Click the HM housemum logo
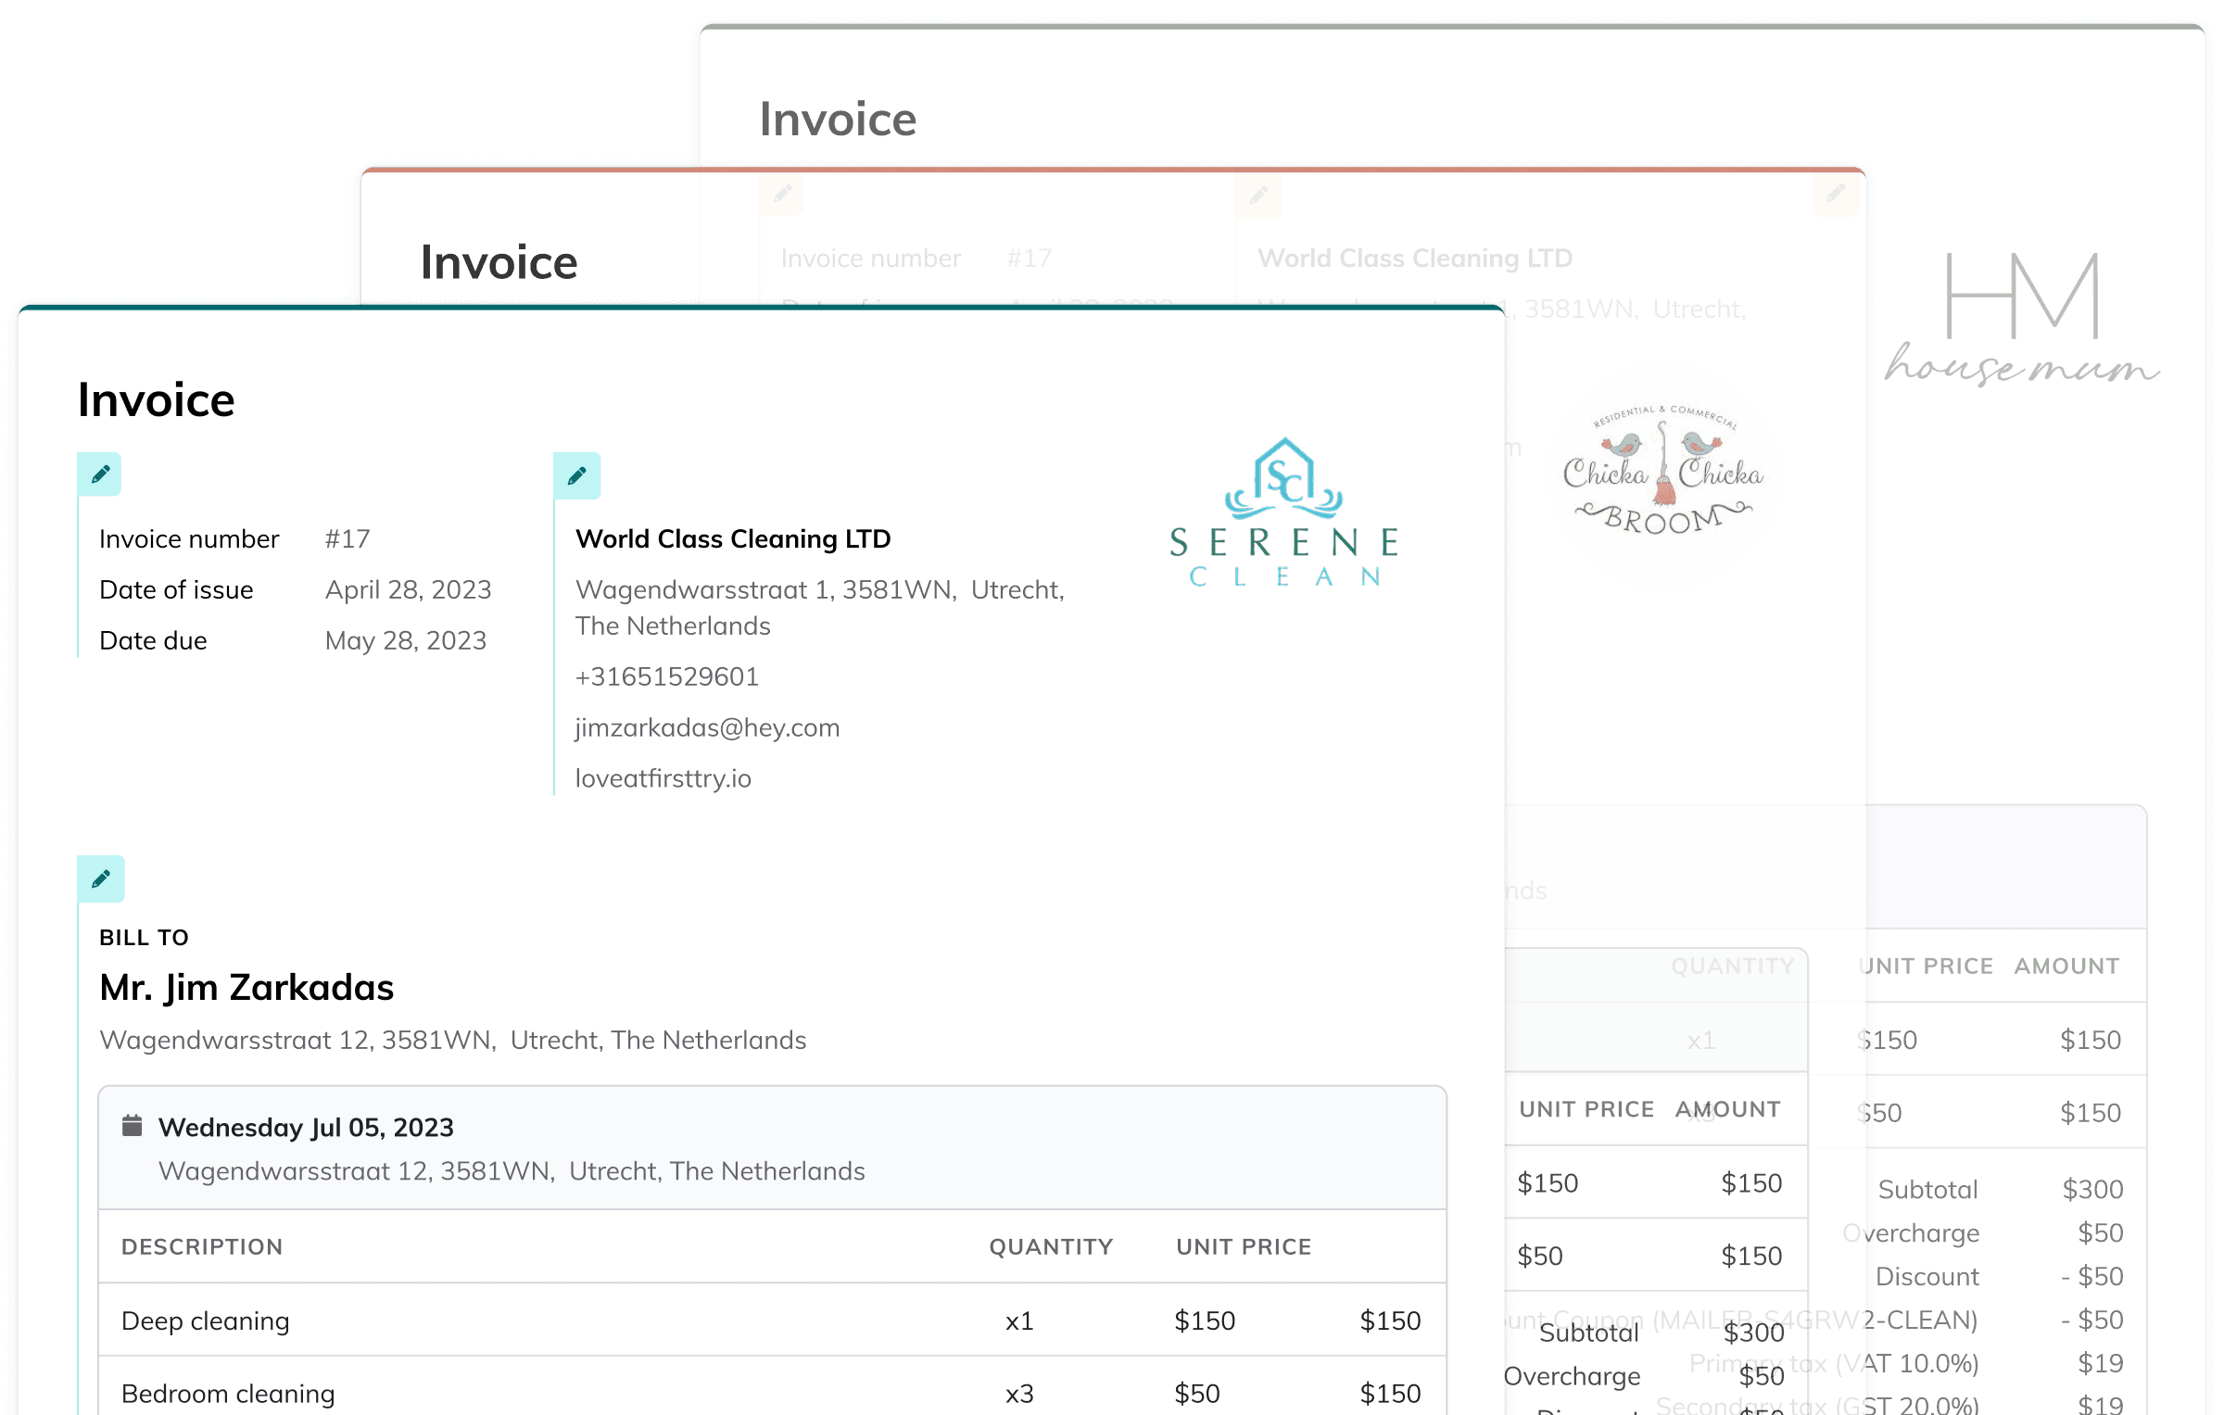The width and height of the screenshot is (2224, 1415). tap(2023, 318)
